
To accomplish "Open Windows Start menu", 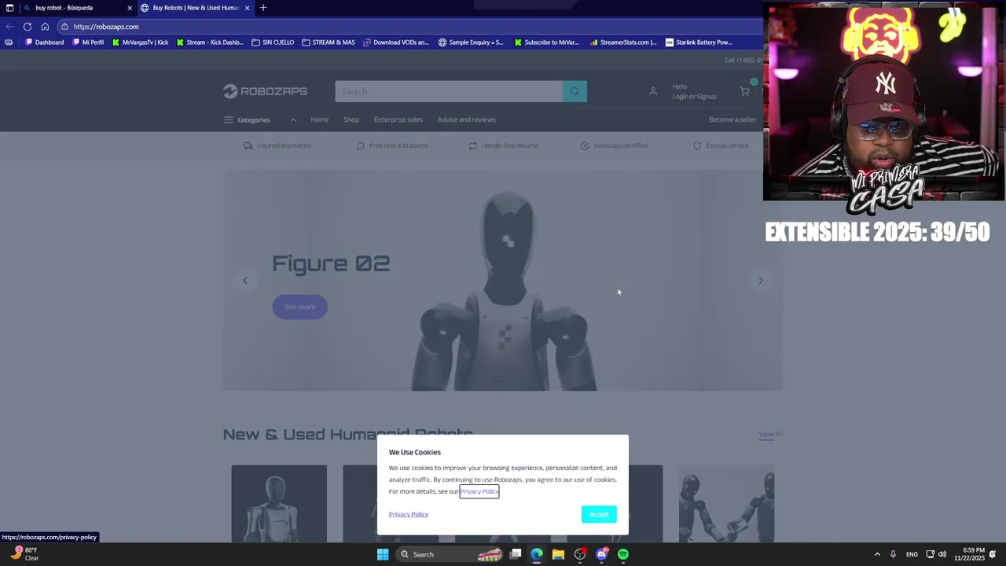I will click(383, 554).
